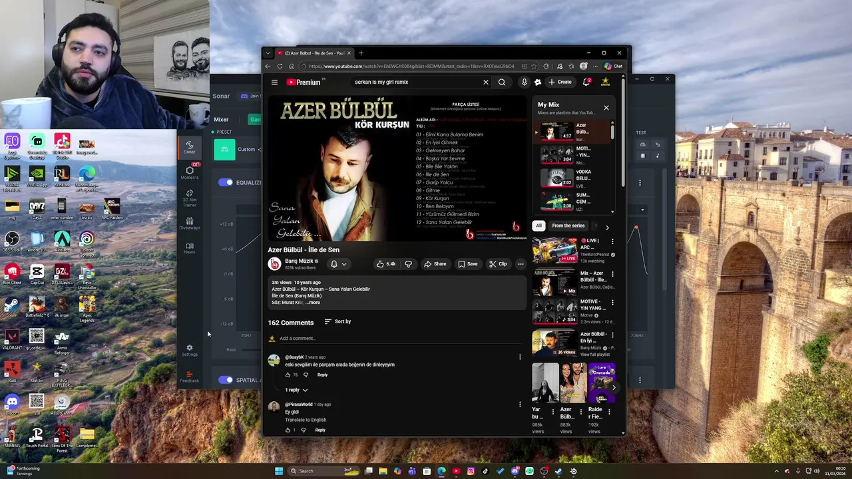Screen dimensions: 852x479
Task: Open Steam desktop shortcut
Action: click(12, 306)
